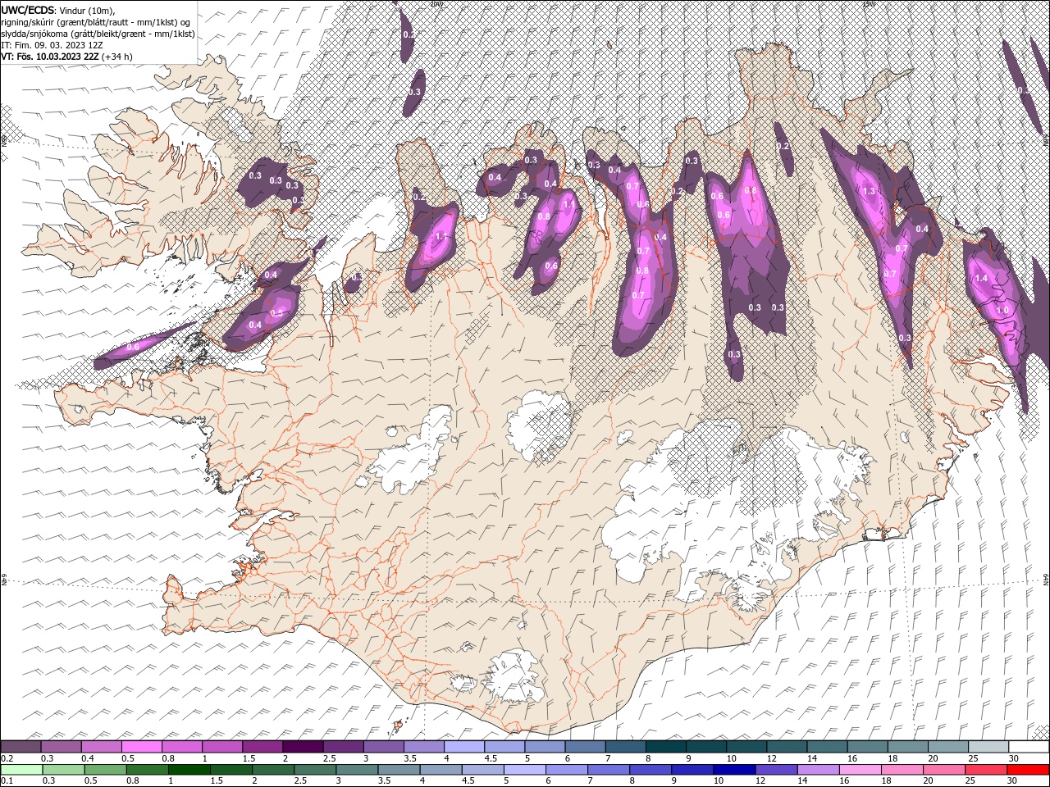Pick the lavender 4 swatch, top legend row
1050x787 pixels.
pos(464,747)
